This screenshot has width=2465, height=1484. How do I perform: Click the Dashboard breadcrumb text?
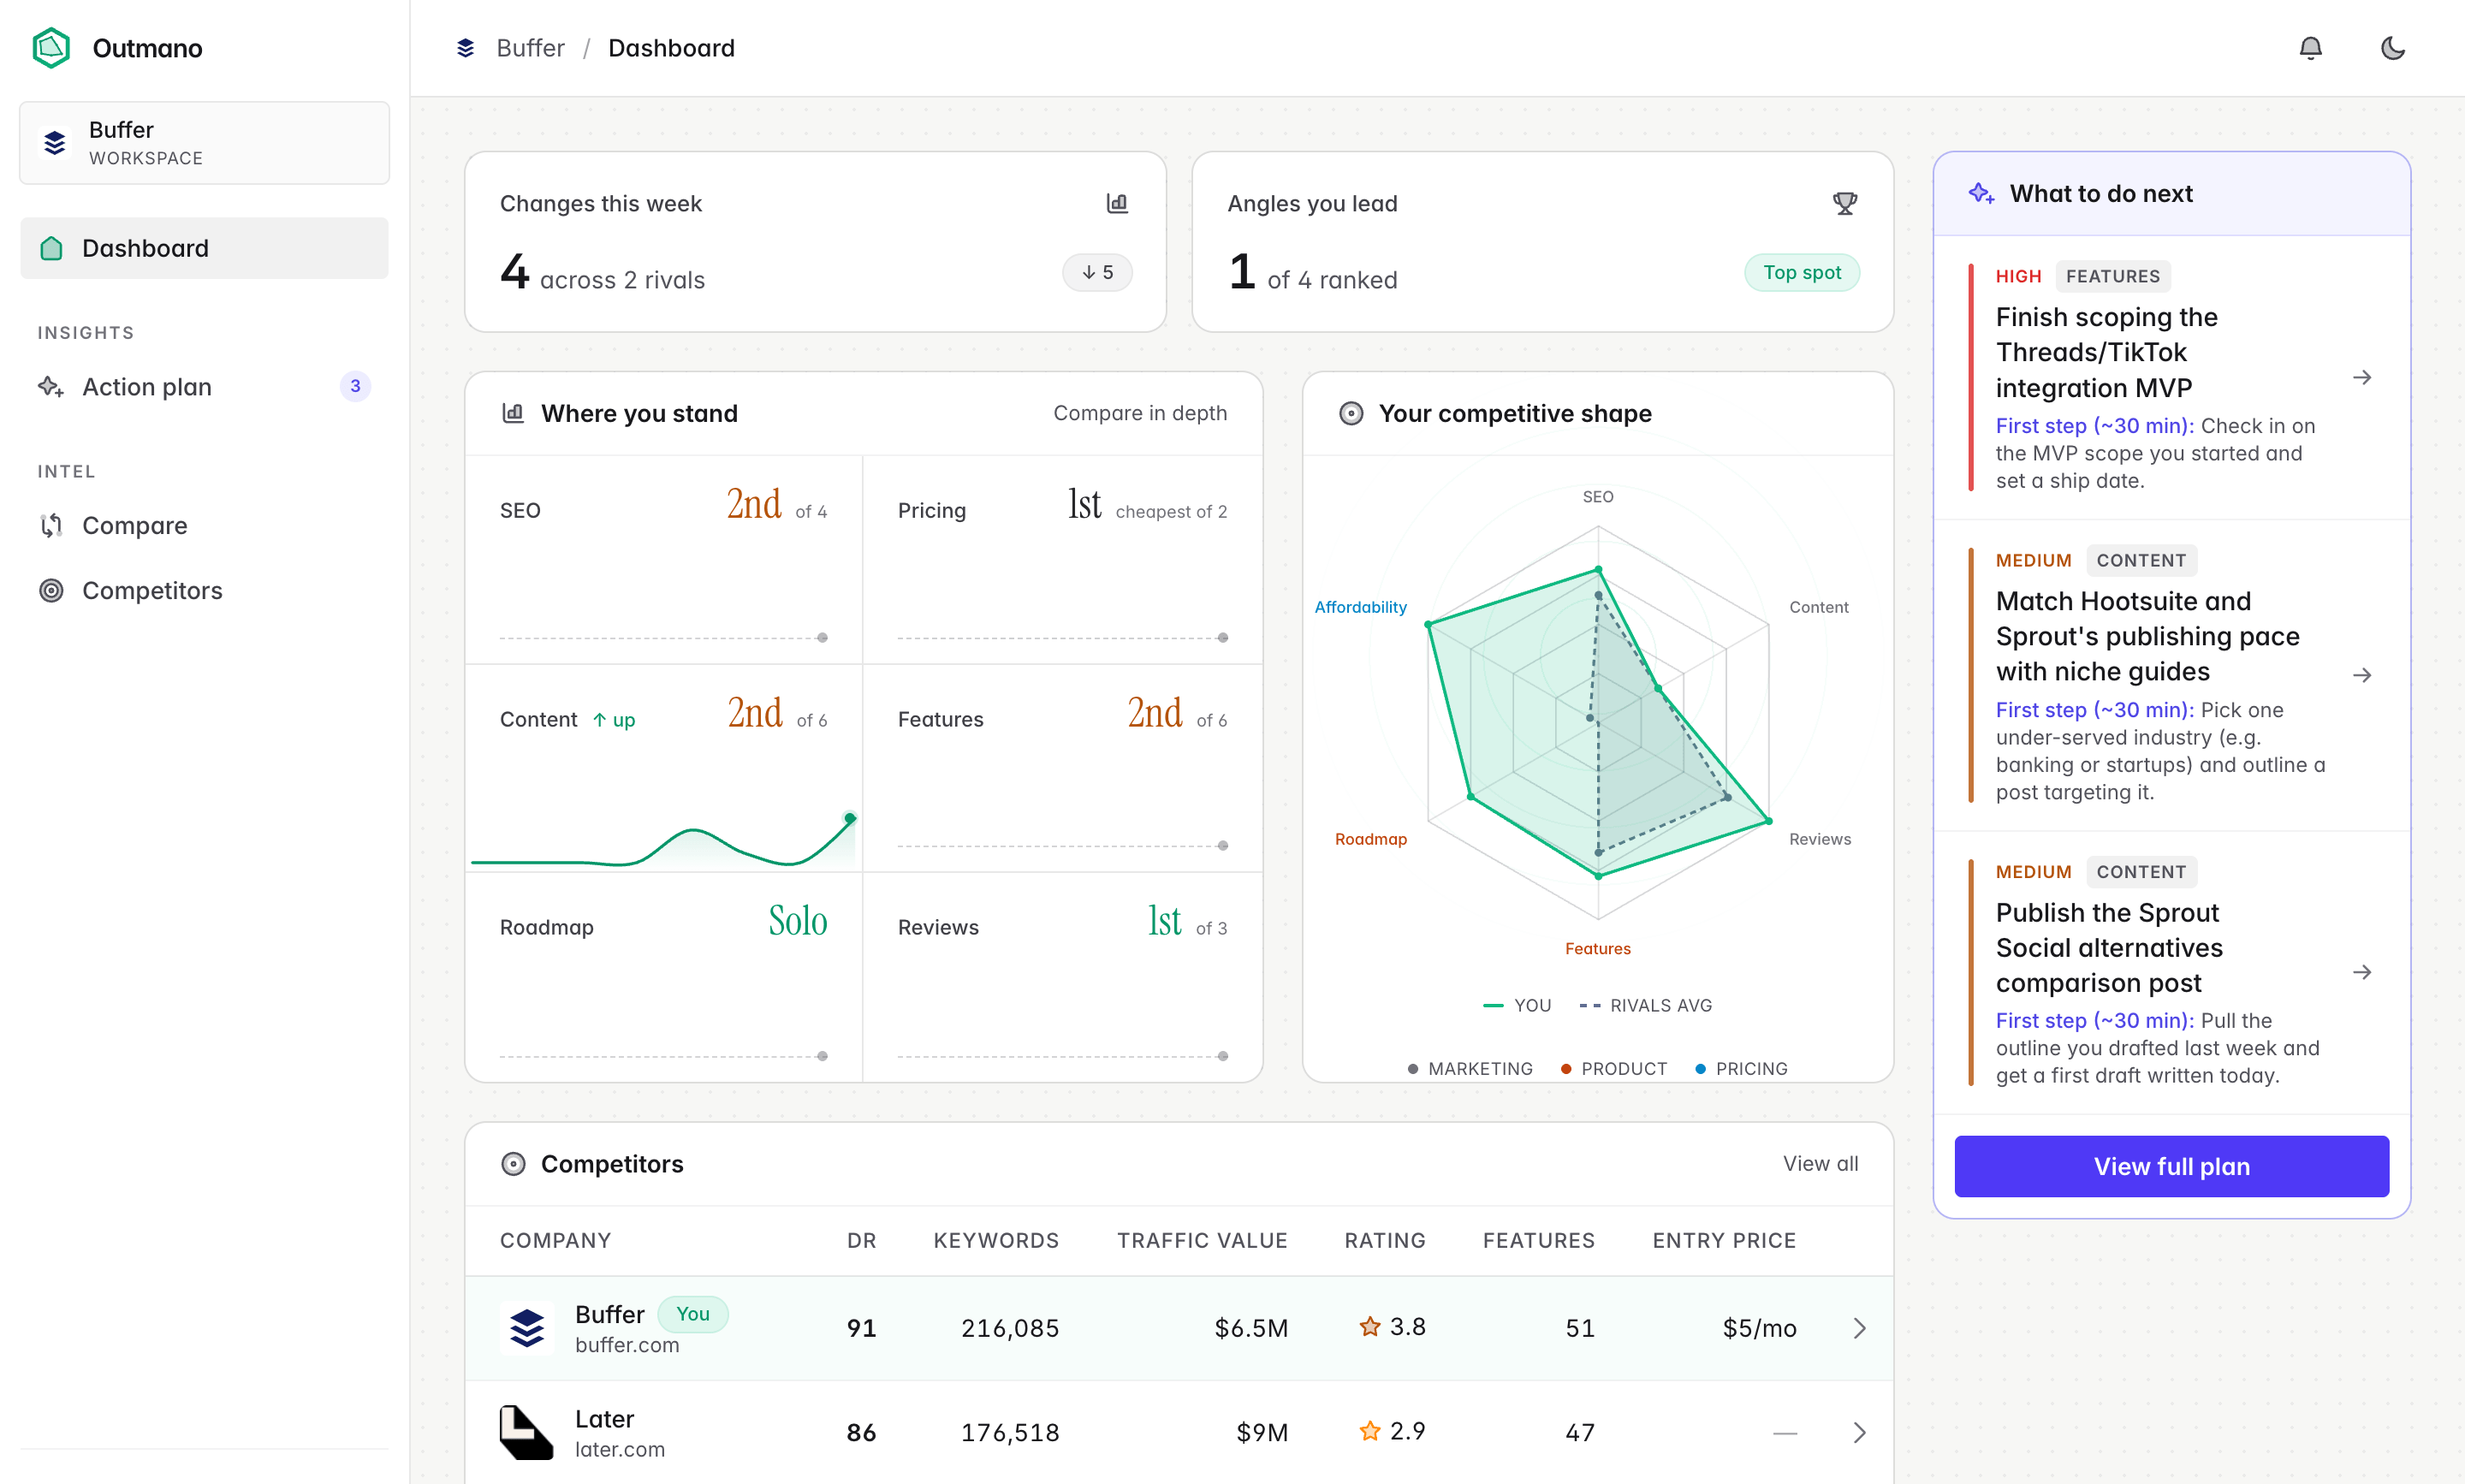tap(671, 48)
